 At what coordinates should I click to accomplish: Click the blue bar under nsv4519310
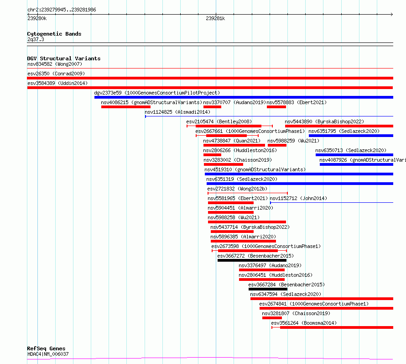pos(299,174)
